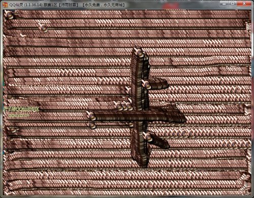254x198 pixels.
Task: Click the sprite at left end of dark horizontal bar
Action: pyautogui.click(x=91, y=116)
